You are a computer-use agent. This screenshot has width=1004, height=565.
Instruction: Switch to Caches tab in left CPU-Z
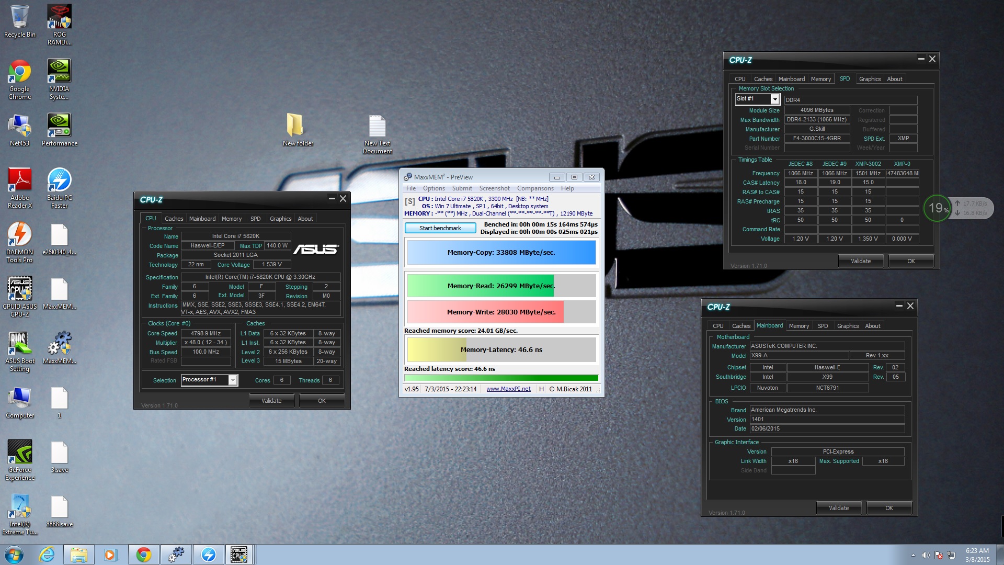[174, 219]
